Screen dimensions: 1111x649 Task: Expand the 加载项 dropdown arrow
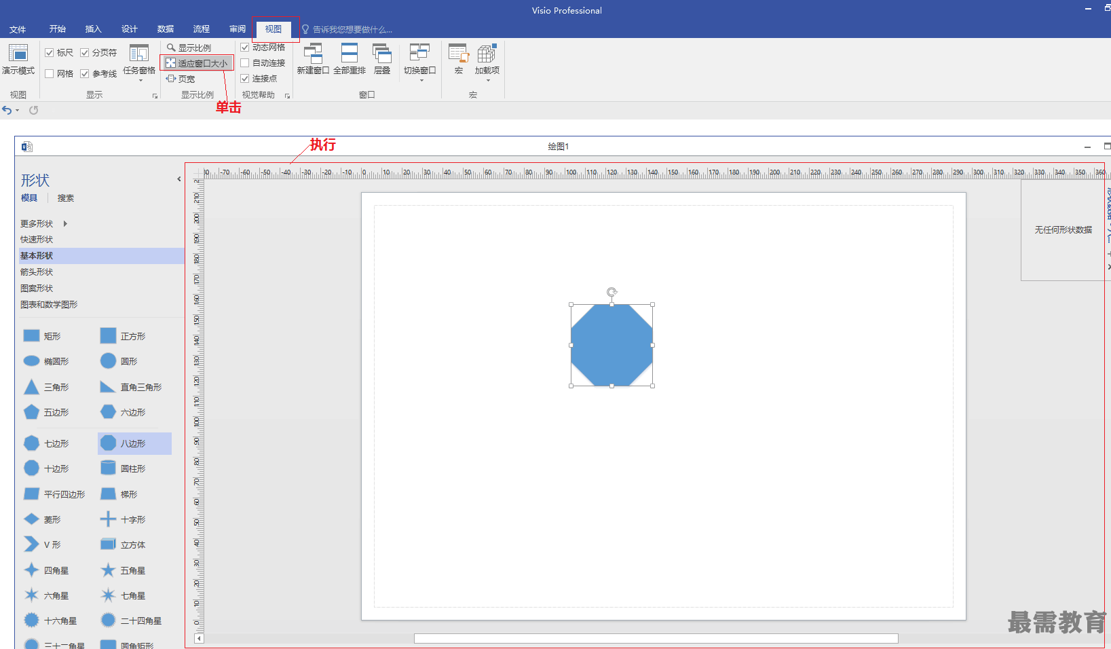[x=488, y=81]
